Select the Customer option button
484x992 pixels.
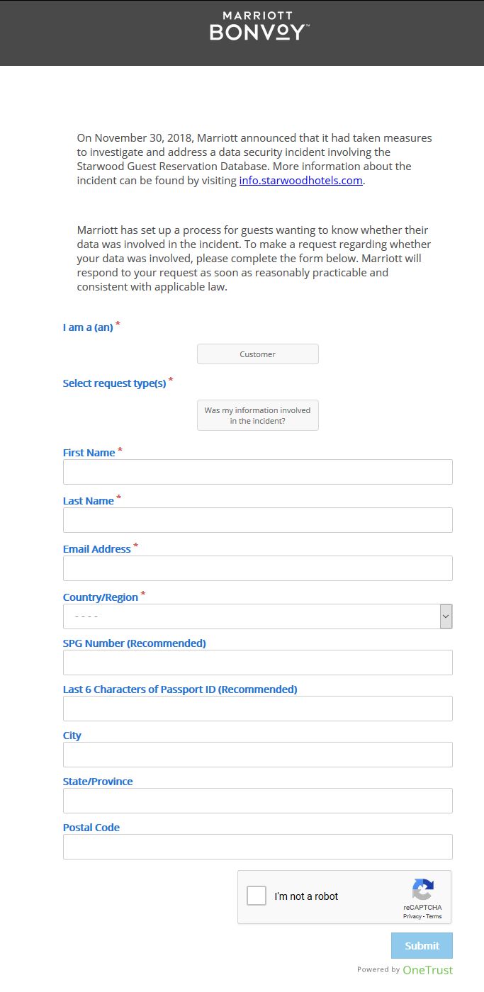click(x=258, y=354)
